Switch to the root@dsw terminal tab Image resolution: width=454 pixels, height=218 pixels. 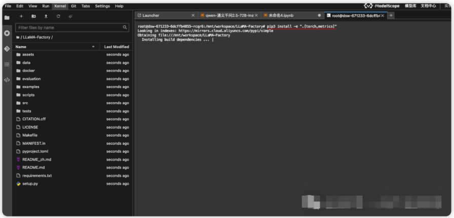pos(356,15)
